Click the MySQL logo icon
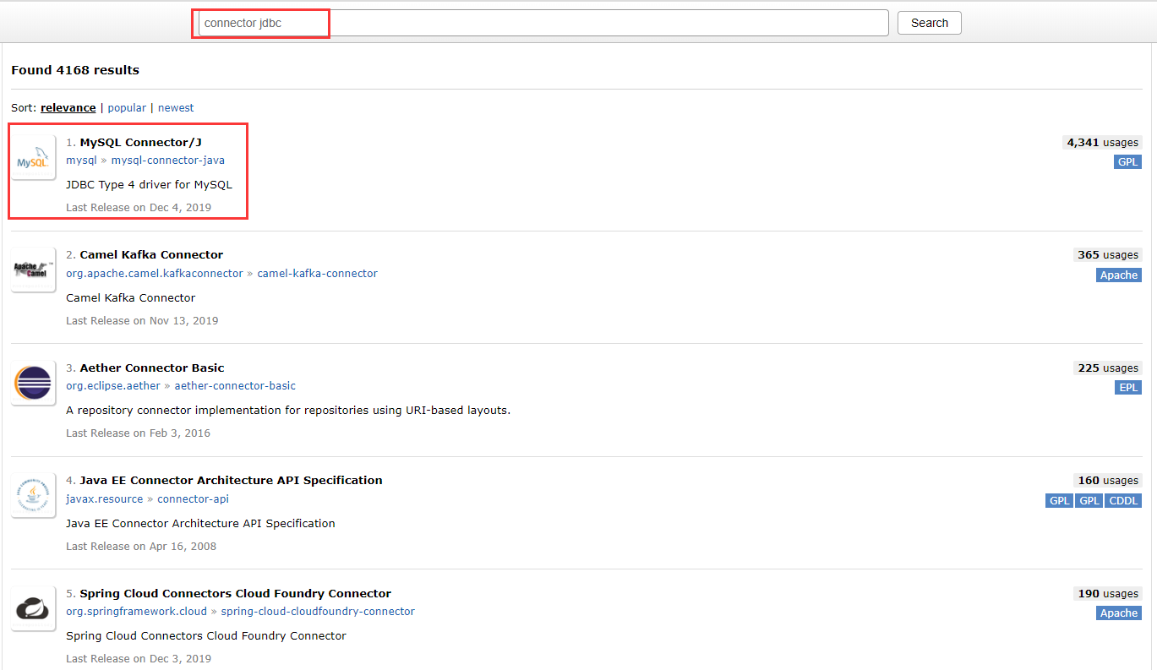 (x=34, y=158)
